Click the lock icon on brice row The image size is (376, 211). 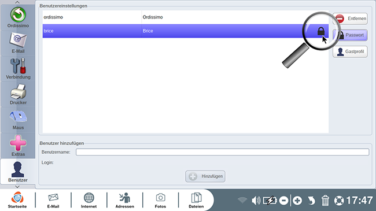[x=321, y=31]
